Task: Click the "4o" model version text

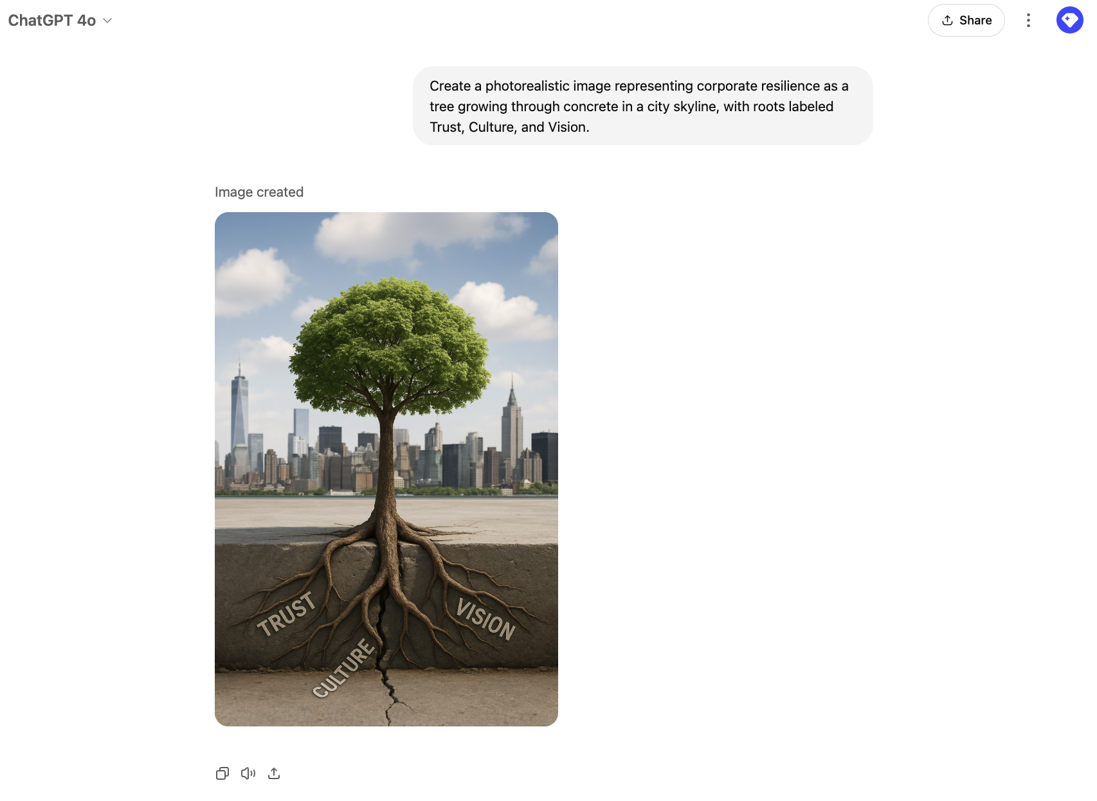Action: [86, 21]
